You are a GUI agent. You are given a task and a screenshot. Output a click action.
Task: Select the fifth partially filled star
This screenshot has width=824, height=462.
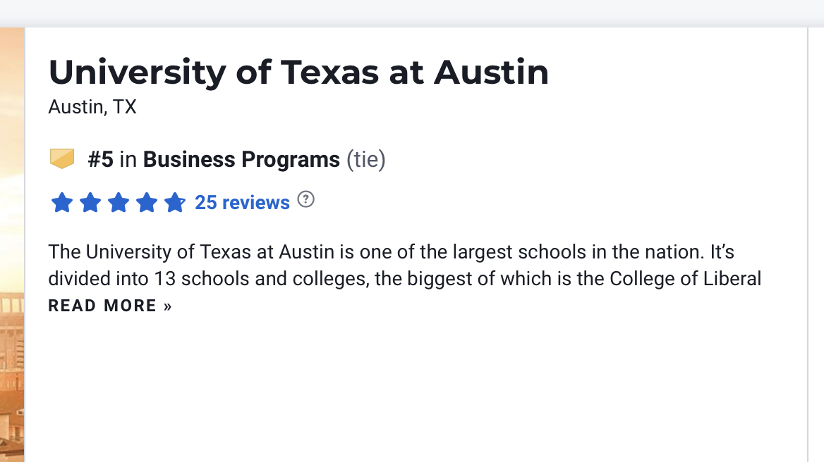[x=175, y=202]
